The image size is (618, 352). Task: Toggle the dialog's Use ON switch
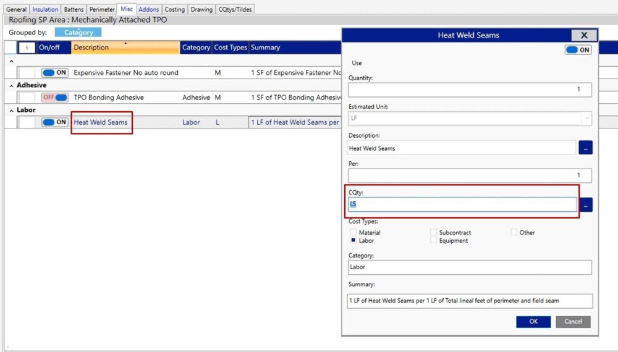(x=578, y=50)
